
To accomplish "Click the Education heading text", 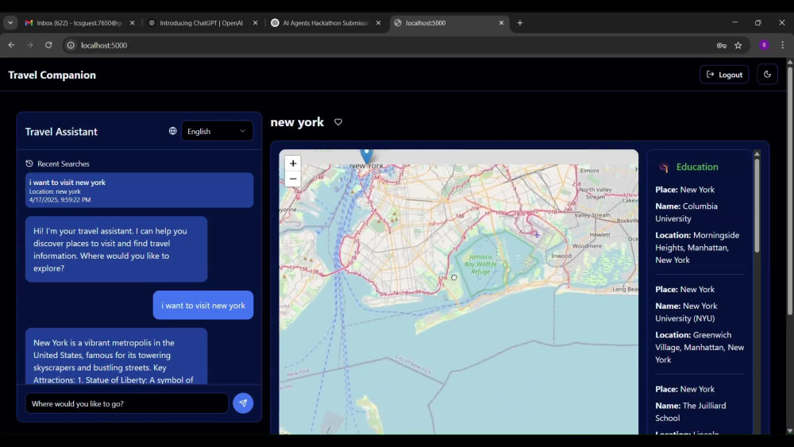I will point(697,167).
